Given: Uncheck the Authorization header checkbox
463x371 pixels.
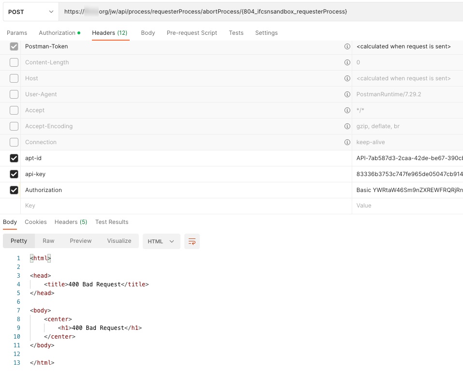Looking at the screenshot, I should tap(14, 190).
